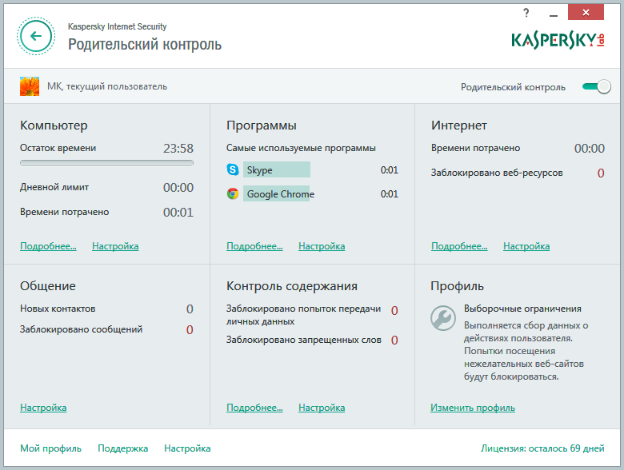The height and width of the screenshot is (470, 624).
Task: Click Изменить профиль link
Action: pyautogui.click(x=473, y=408)
